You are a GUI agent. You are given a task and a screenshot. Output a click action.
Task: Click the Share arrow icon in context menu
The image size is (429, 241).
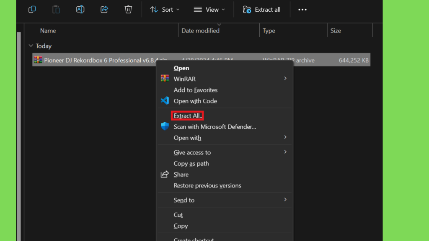(165, 174)
